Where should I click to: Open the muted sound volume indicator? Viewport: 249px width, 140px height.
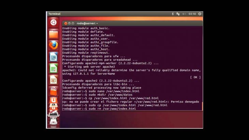(x=184, y=14)
